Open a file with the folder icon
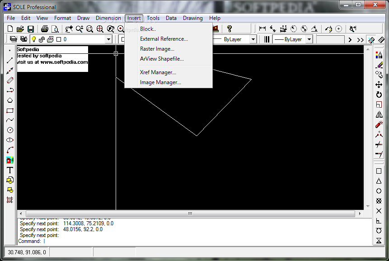This screenshot has height=261, width=389. pyautogui.click(x=20, y=29)
